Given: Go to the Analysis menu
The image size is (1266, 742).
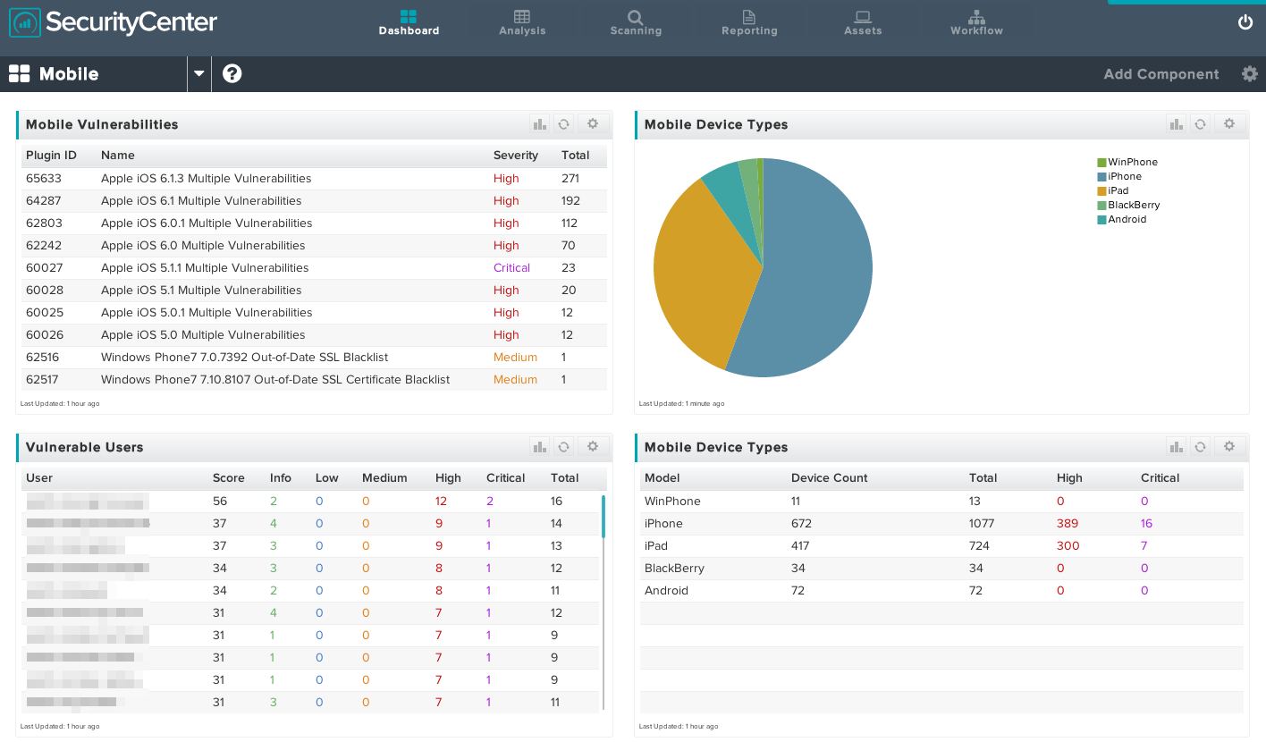Looking at the screenshot, I should tap(522, 23).
